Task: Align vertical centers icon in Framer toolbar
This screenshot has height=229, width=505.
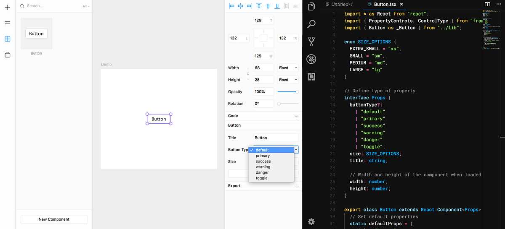Action: coord(268,6)
